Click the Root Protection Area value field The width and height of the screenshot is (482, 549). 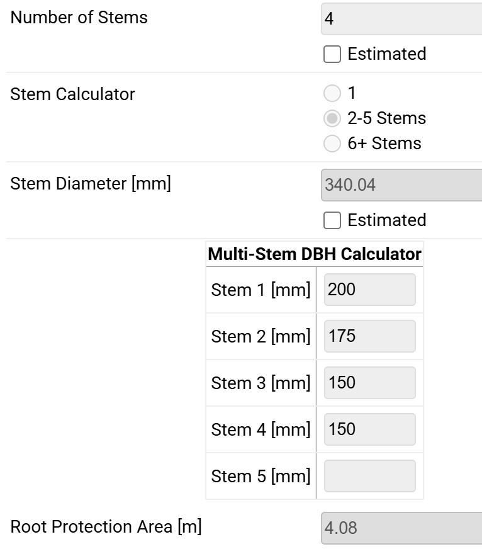401,528
